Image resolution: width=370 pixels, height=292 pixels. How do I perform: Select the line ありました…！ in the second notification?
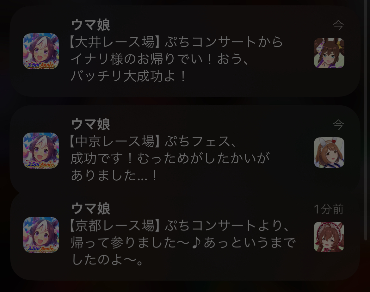pos(114,176)
